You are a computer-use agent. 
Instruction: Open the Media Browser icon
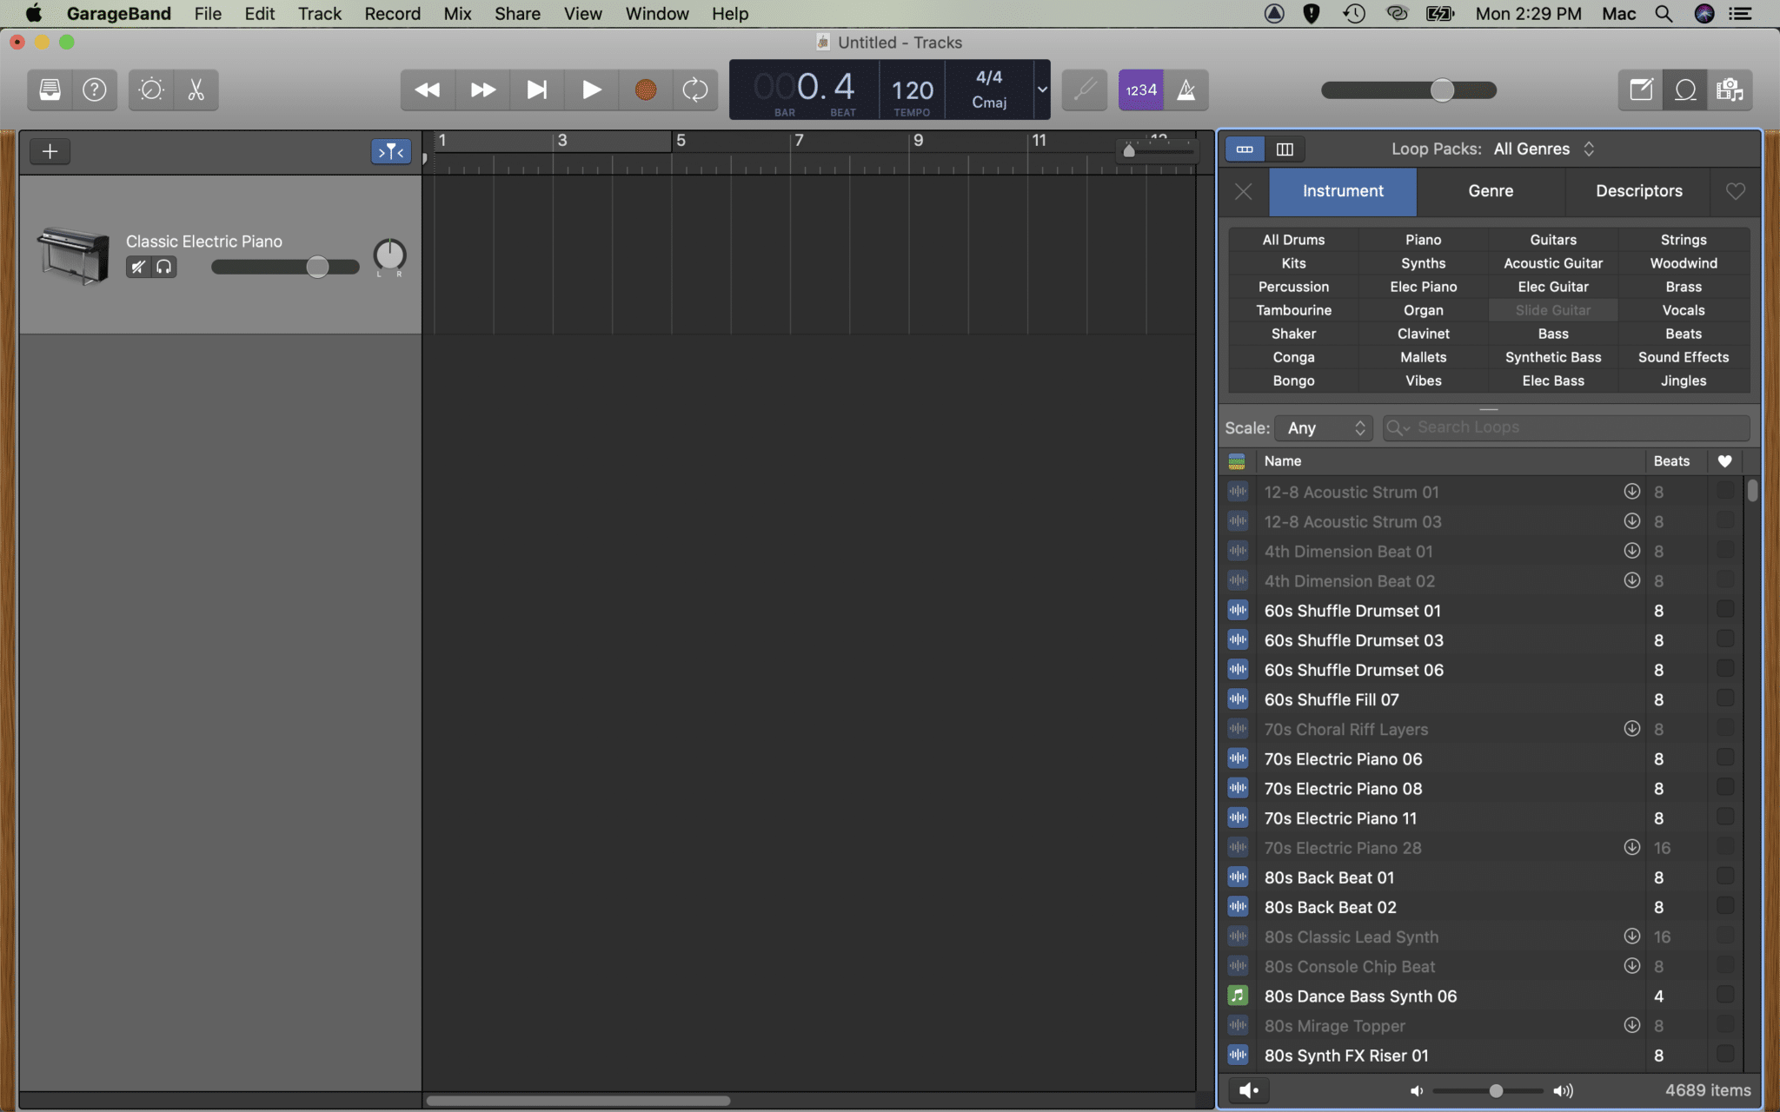point(1730,89)
